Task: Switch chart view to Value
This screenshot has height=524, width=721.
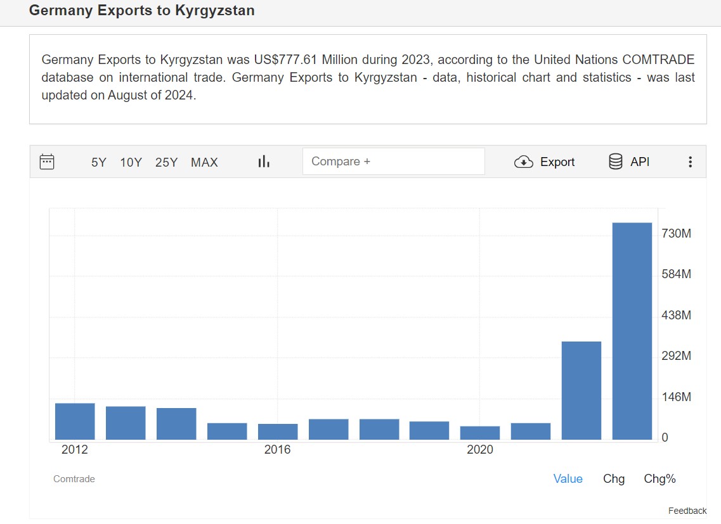Action: (x=568, y=479)
